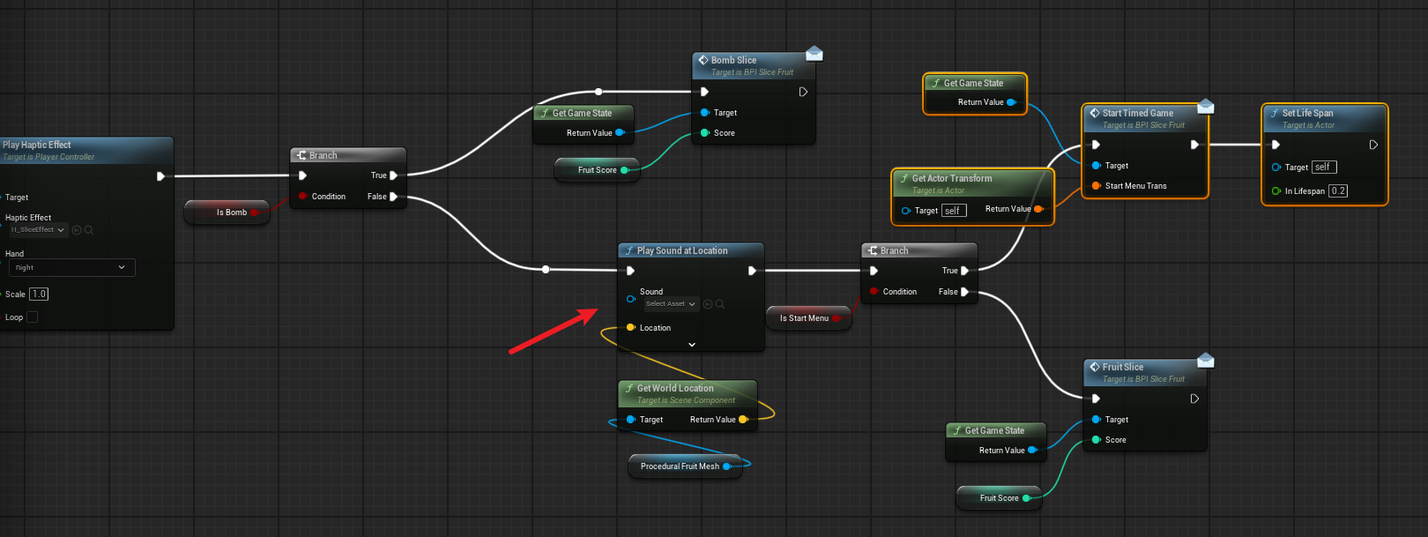
Task: Select the Play Haptic Effect node title
Action: (x=36, y=145)
